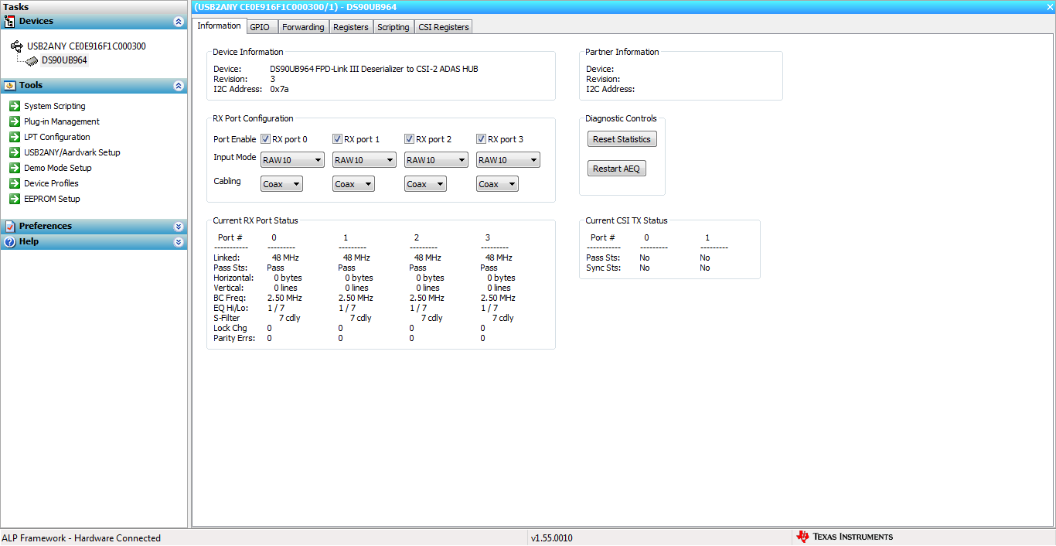Collapse the Devices section chevron
Screen dimensions: 1056x546
pyautogui.click(x=180, y=21)
